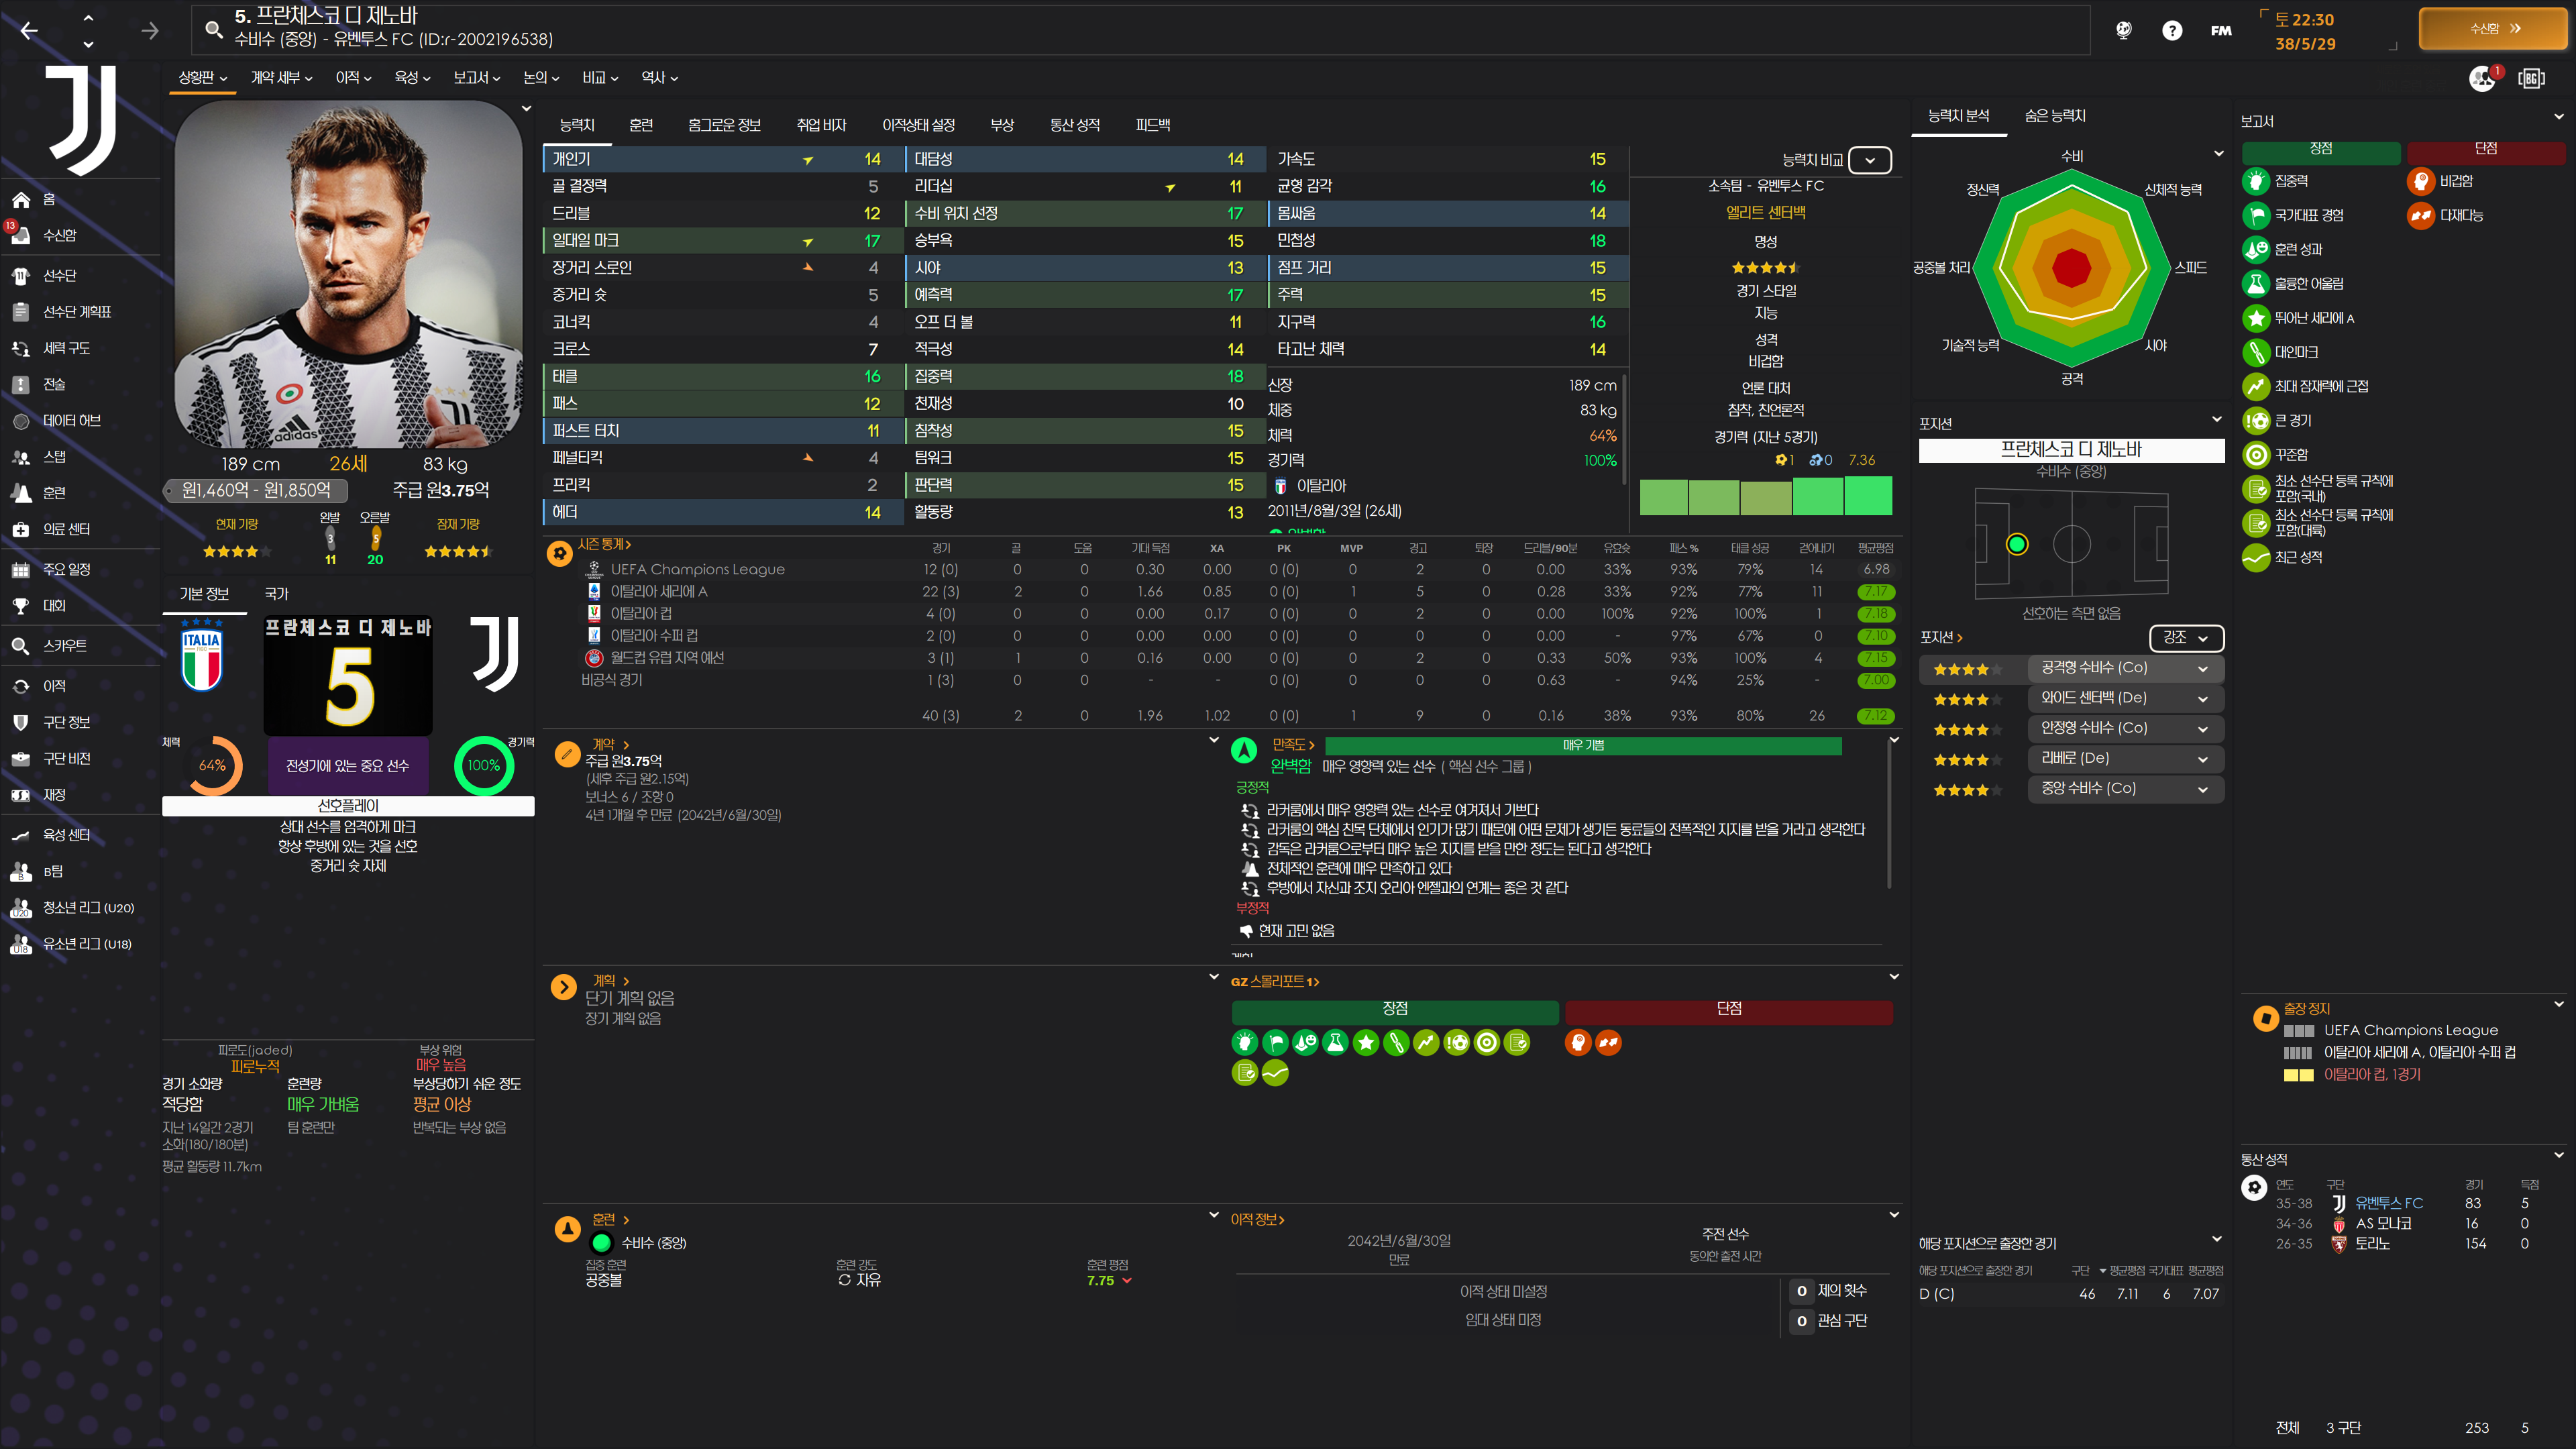Go back with the left arrow

click(x=29, y=30)
